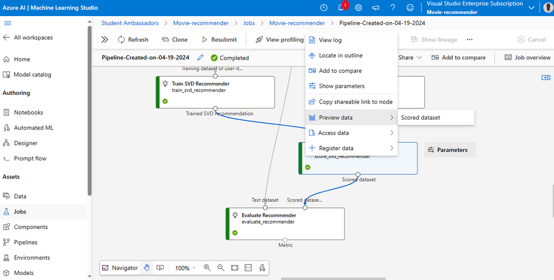The image size is (554, 280).
Task: Open more options ellipsis in toolbar
Action: 470,39
